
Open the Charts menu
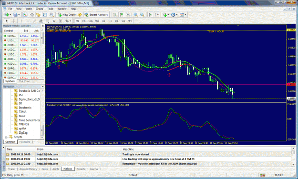[x=40, y=9]
